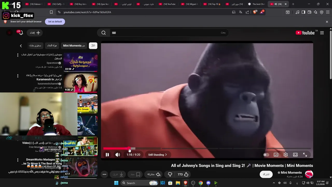
Task: Show hidden system tray icons chevron
Action: pyautogui.click(x=274, y=183)
